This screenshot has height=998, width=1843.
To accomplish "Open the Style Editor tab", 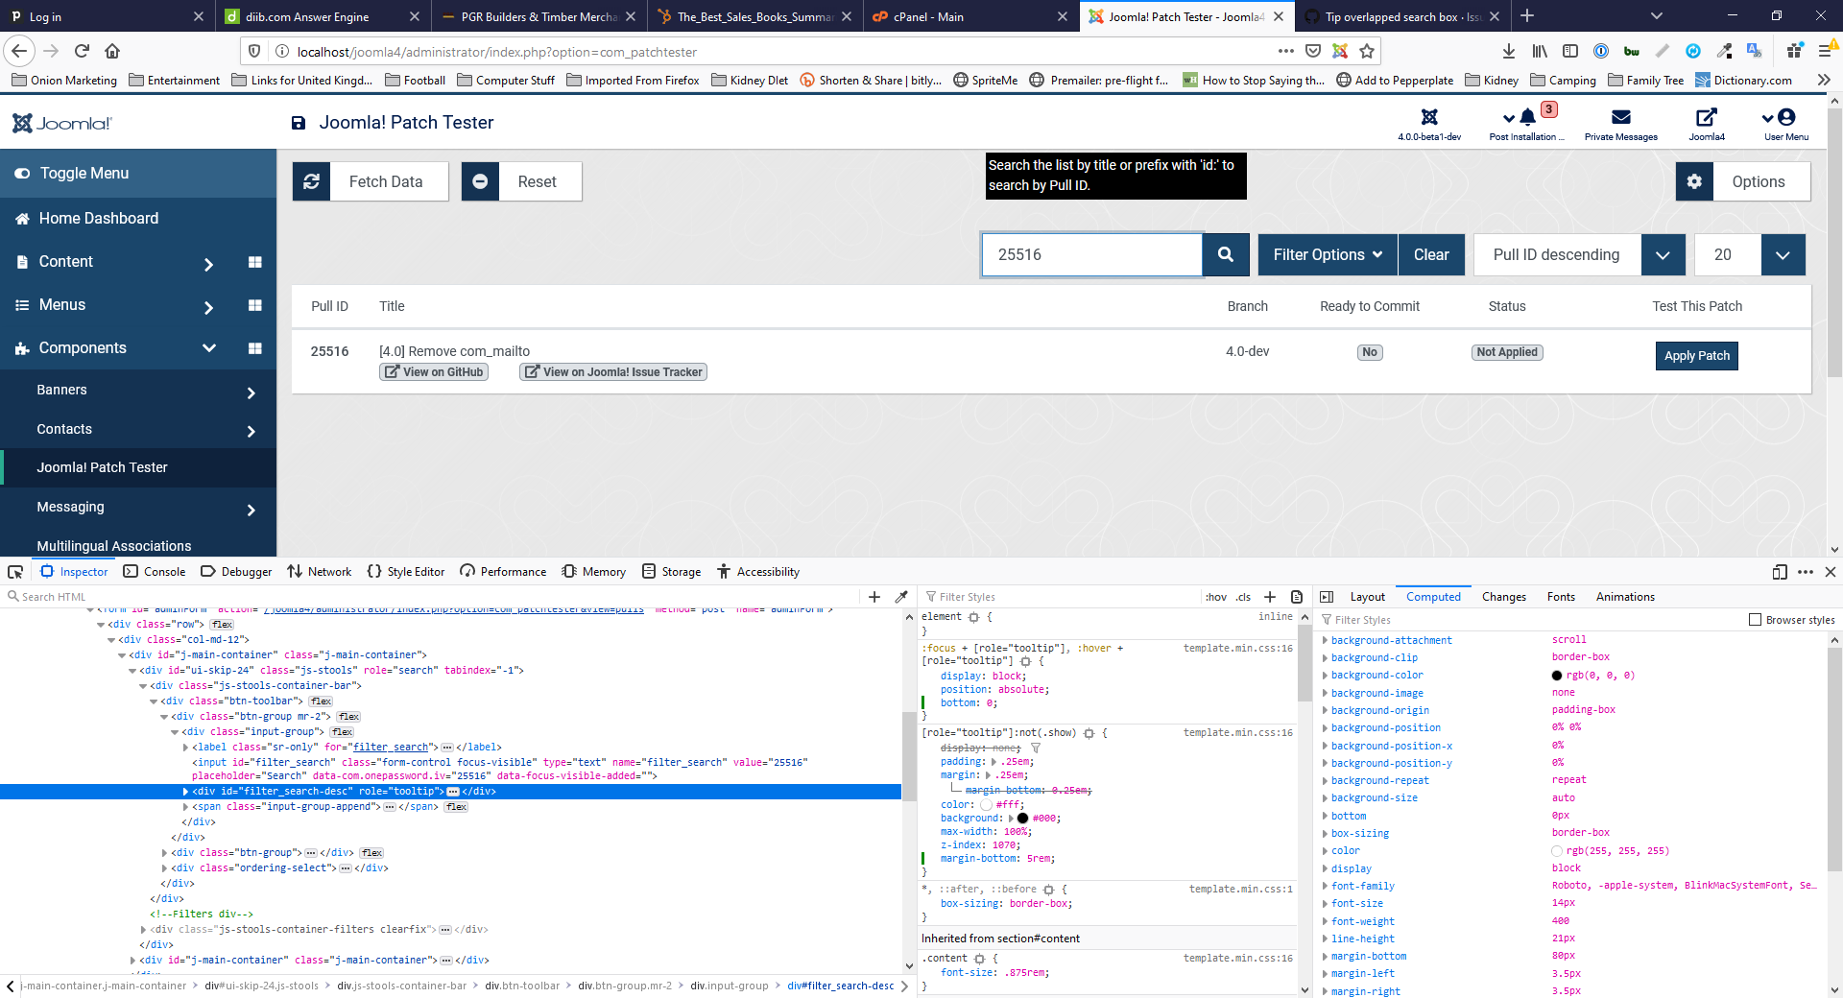I will coord(406,572).
